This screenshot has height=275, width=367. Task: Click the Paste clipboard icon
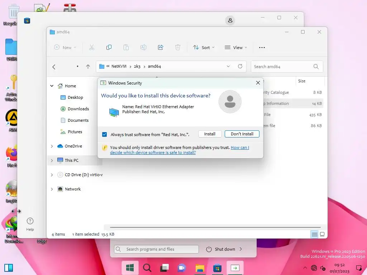click(126, 48)
